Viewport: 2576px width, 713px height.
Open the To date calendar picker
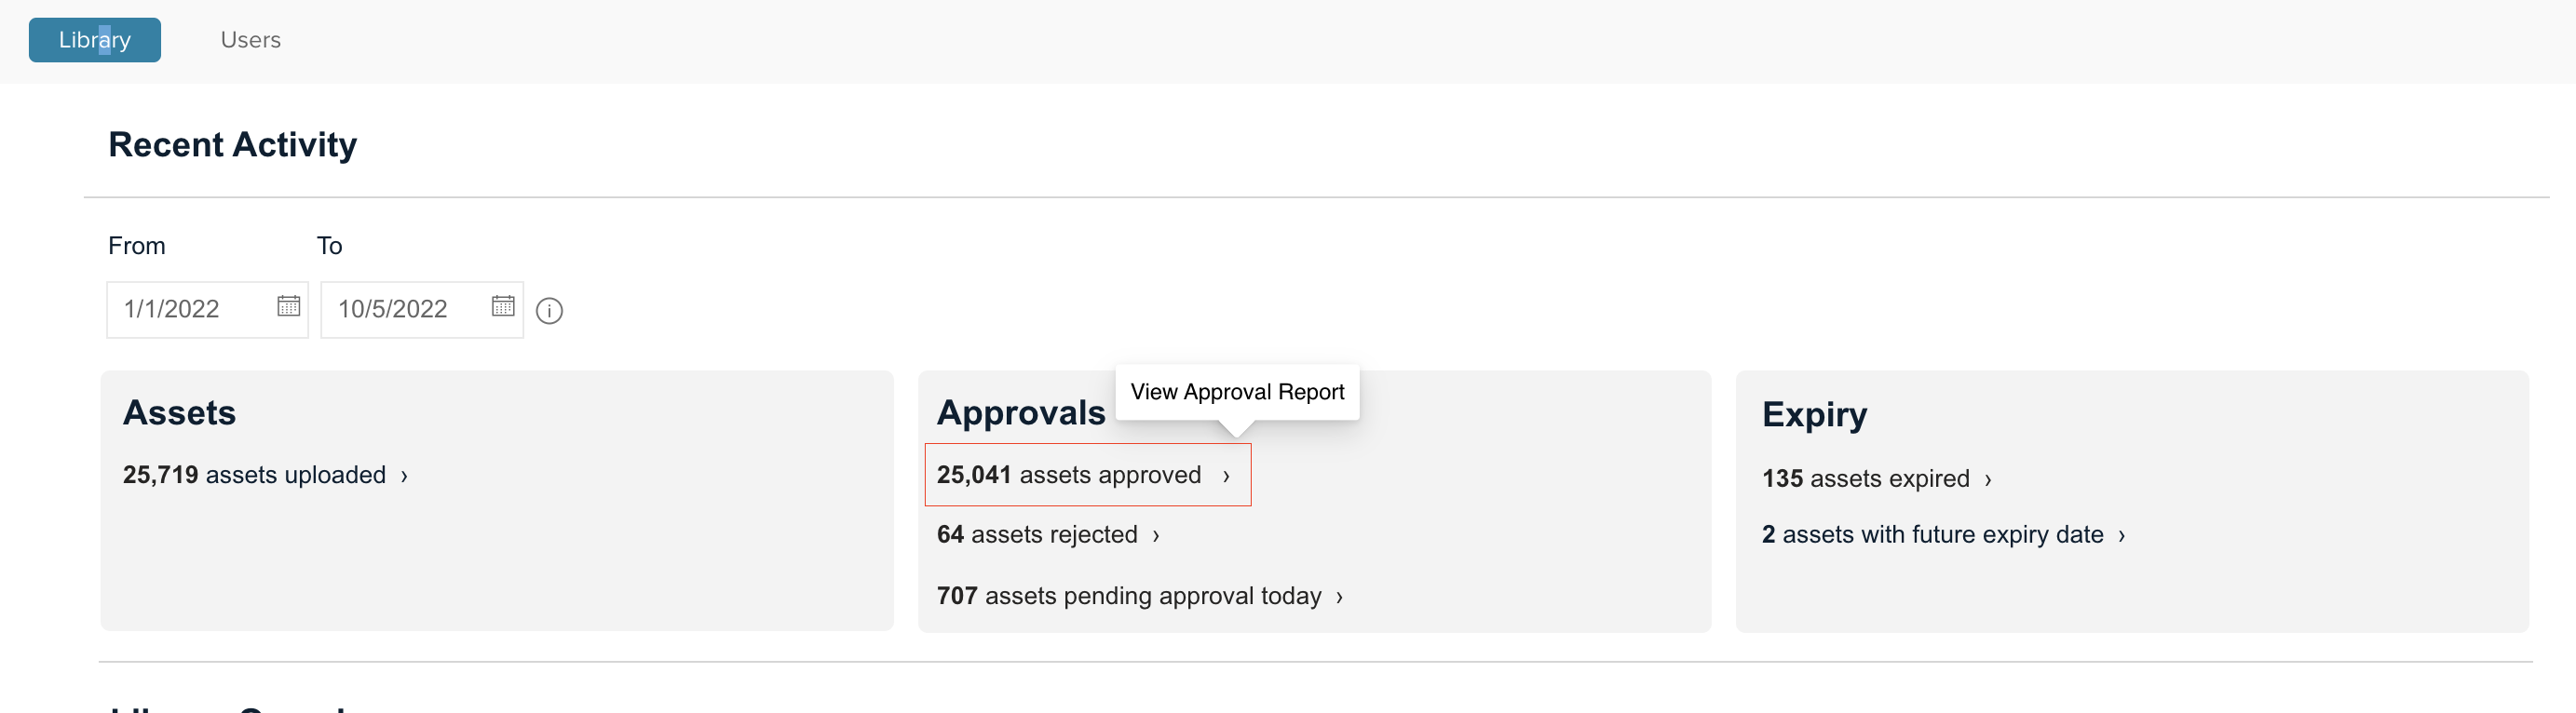(503, 306)
